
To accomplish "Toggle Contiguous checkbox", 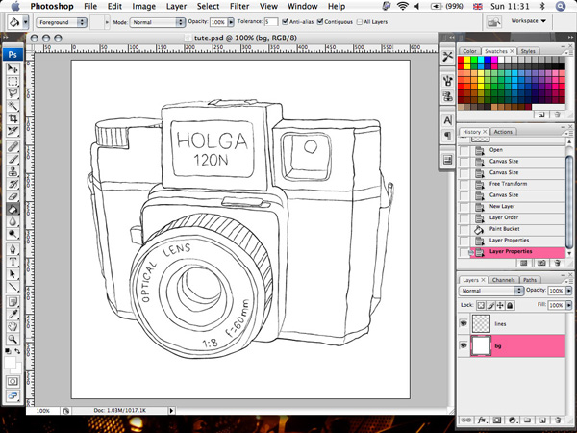I will [320, 22].
